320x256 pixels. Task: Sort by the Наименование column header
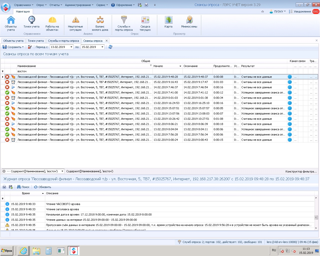tap(84, 66)
